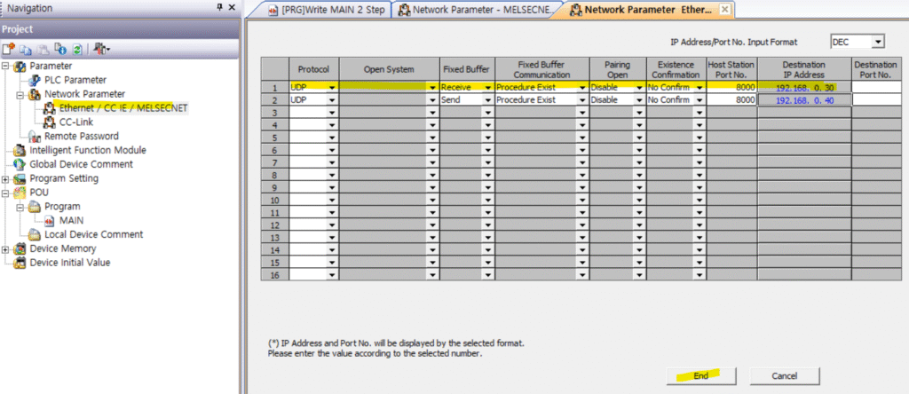Expand the Program Setting tree node
909x394 pixels.
pyautogui.click(x=7, y=178)
